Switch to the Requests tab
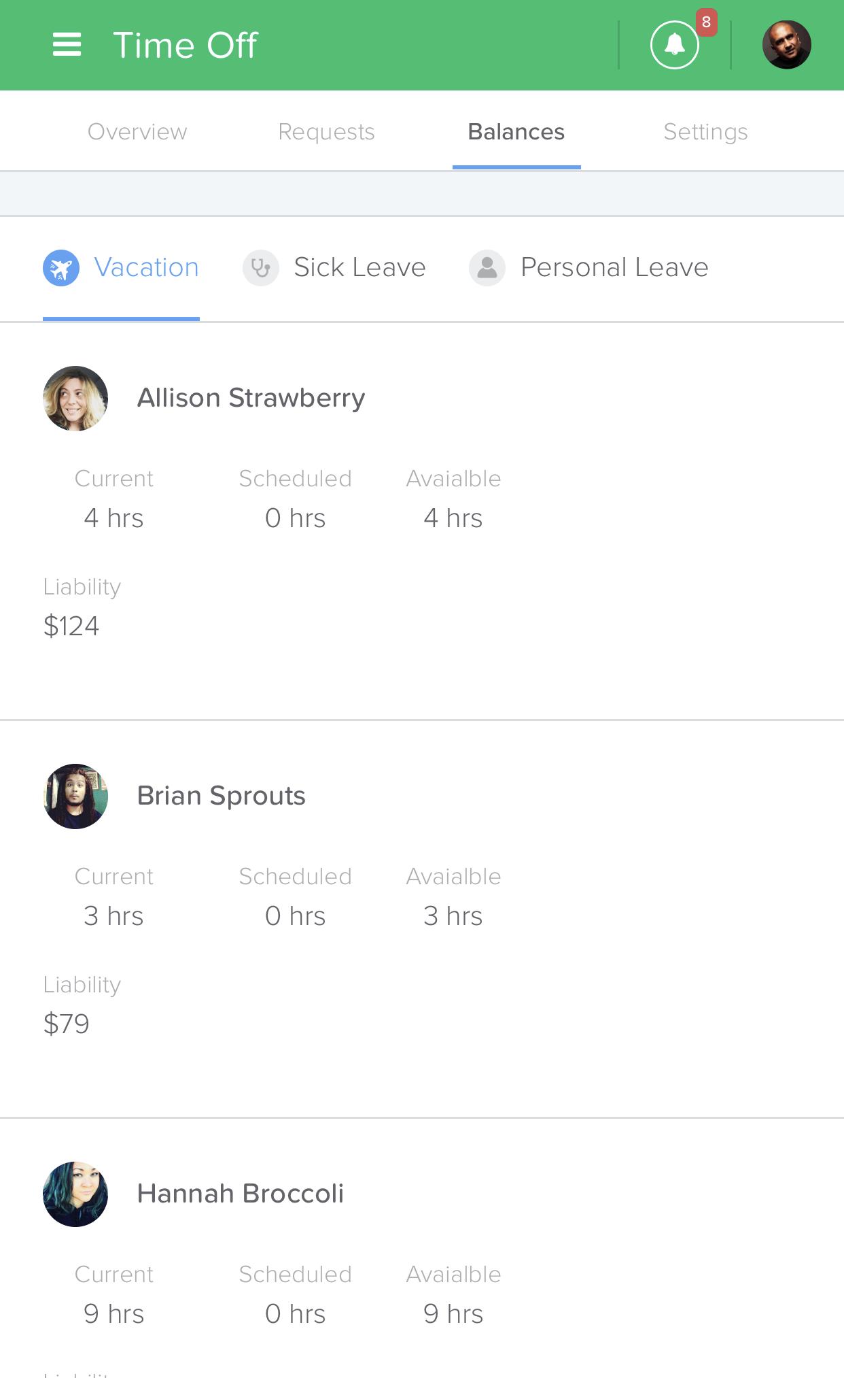The width and height of the screenshot is (844, 1378). pyautogui.click(x=326, y=131)
